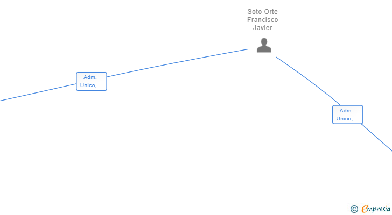Select the 'Soto Orte' name line
The image size is (392, 215).
(x=263, y=12)
